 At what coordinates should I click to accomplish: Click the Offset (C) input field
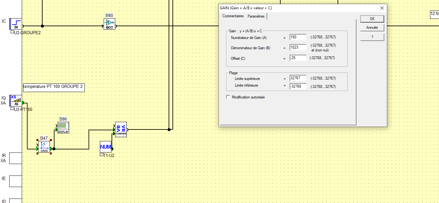click(x=298, y=58)
